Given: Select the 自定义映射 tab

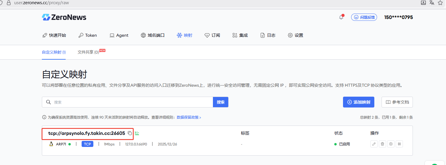Looking at the screenshot, I should 54,52.
